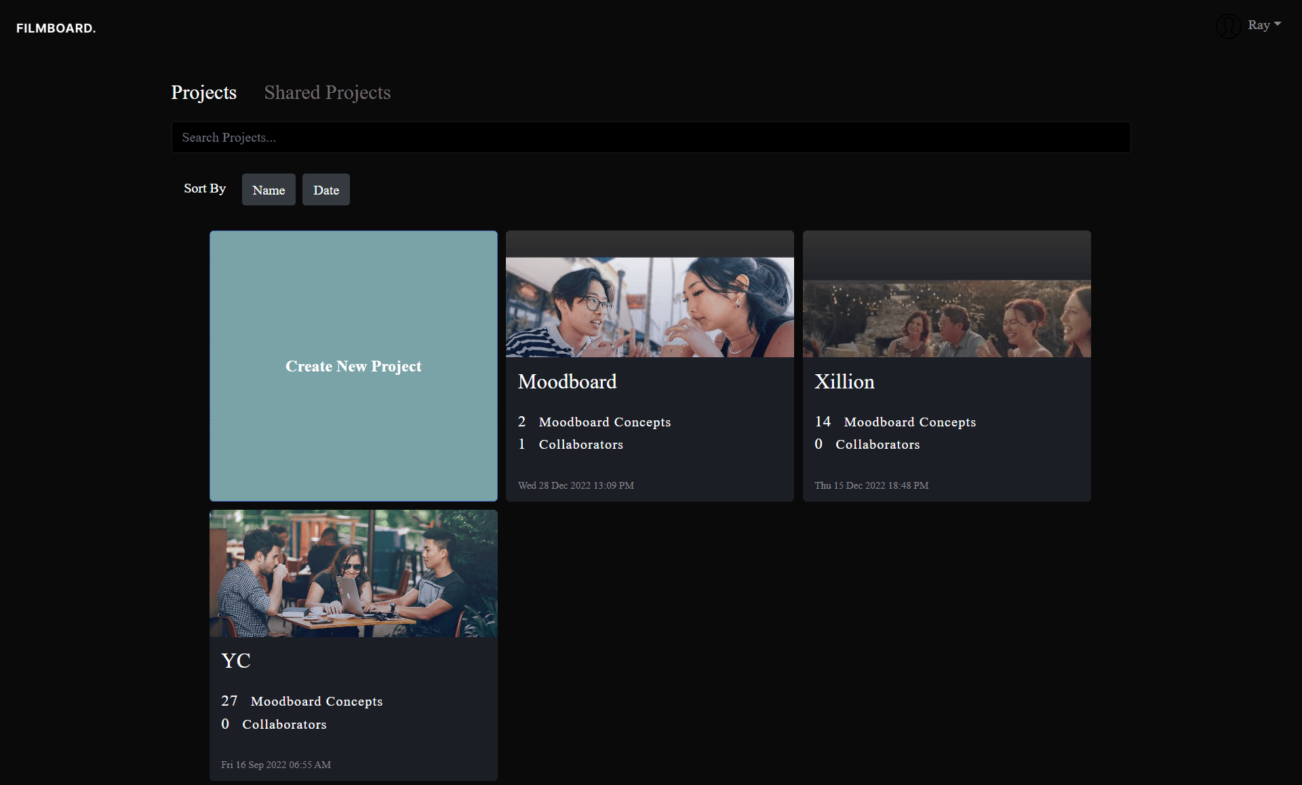Select the Projects tab
The image size is (1302, 785).
(x=203, y=93)
